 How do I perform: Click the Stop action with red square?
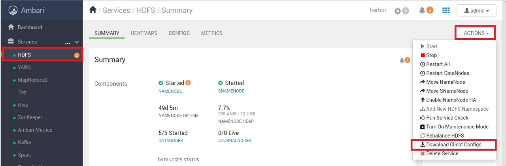coord(429,55)
